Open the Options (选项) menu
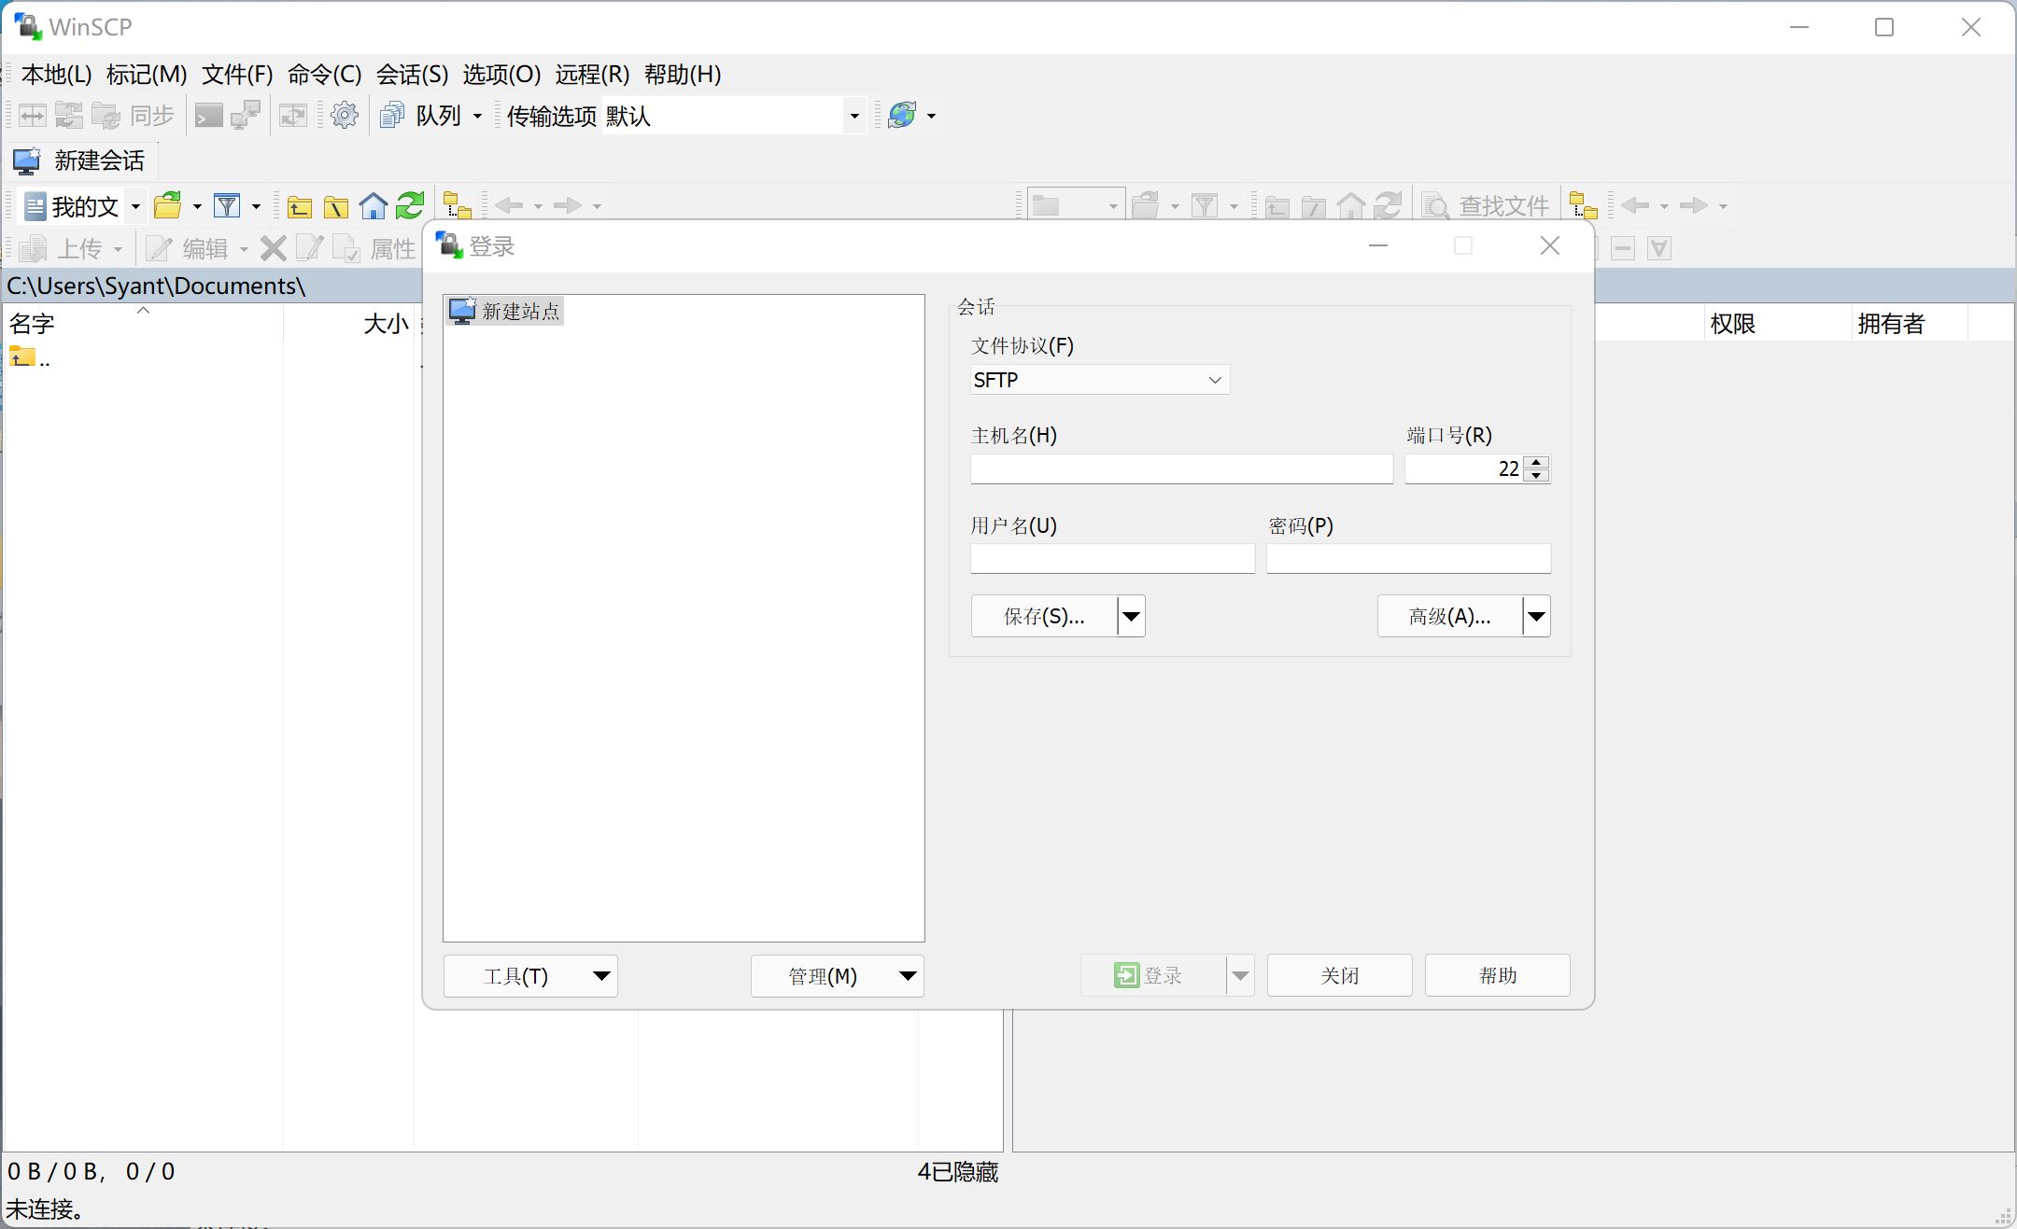The image size is (2017, 1229). (501, 75)
